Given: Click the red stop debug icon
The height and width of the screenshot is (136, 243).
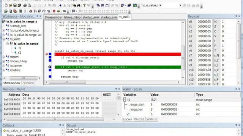Looking at the screenshot, I should pyautogui.click(x=54, y=11).
